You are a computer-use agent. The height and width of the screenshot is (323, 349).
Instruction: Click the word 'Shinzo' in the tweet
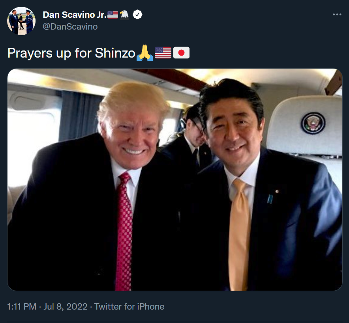click(x=115, y=53)
